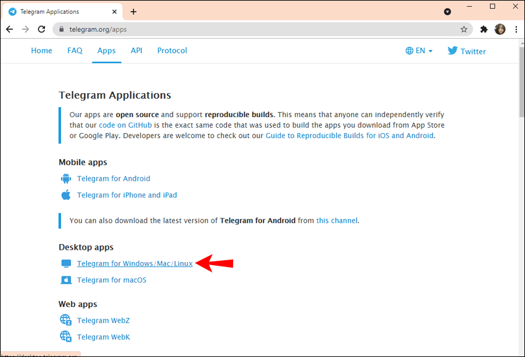Open the tab search dropdown arrow
Screen dimensions: 525x357
pos(447,12)
